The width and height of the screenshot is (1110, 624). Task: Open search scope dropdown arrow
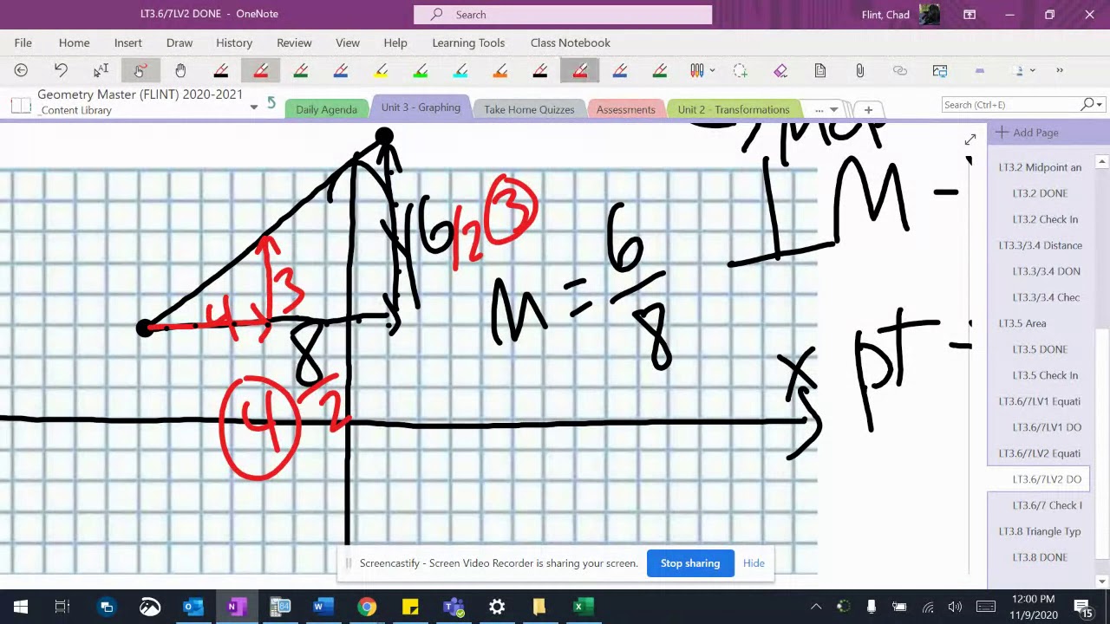1100,105
